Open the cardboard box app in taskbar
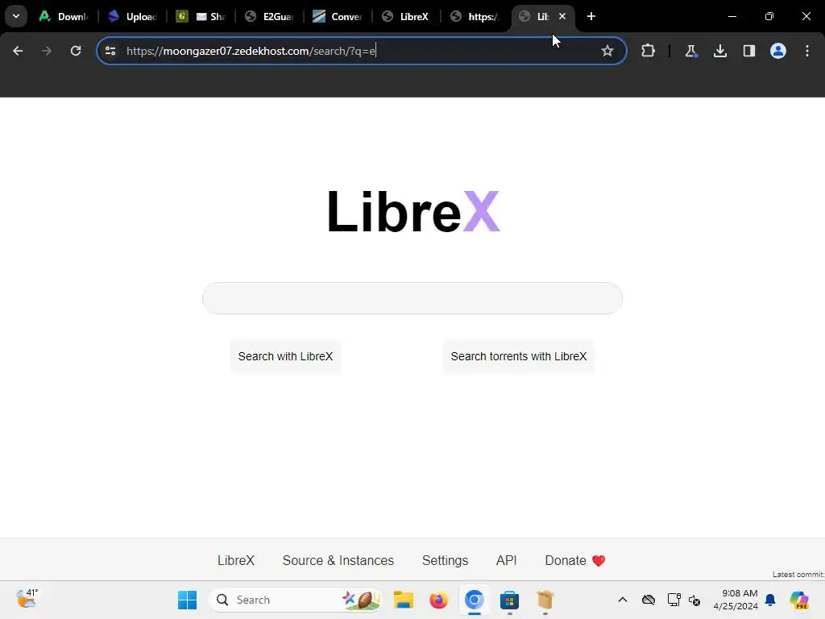This screenshot has height=619, width=825. 545,600
